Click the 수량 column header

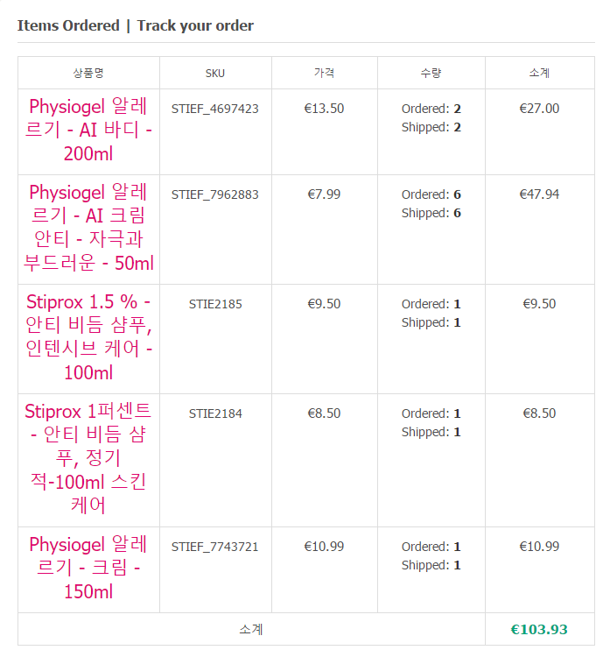pyautogui.click(x=431, y=73)
